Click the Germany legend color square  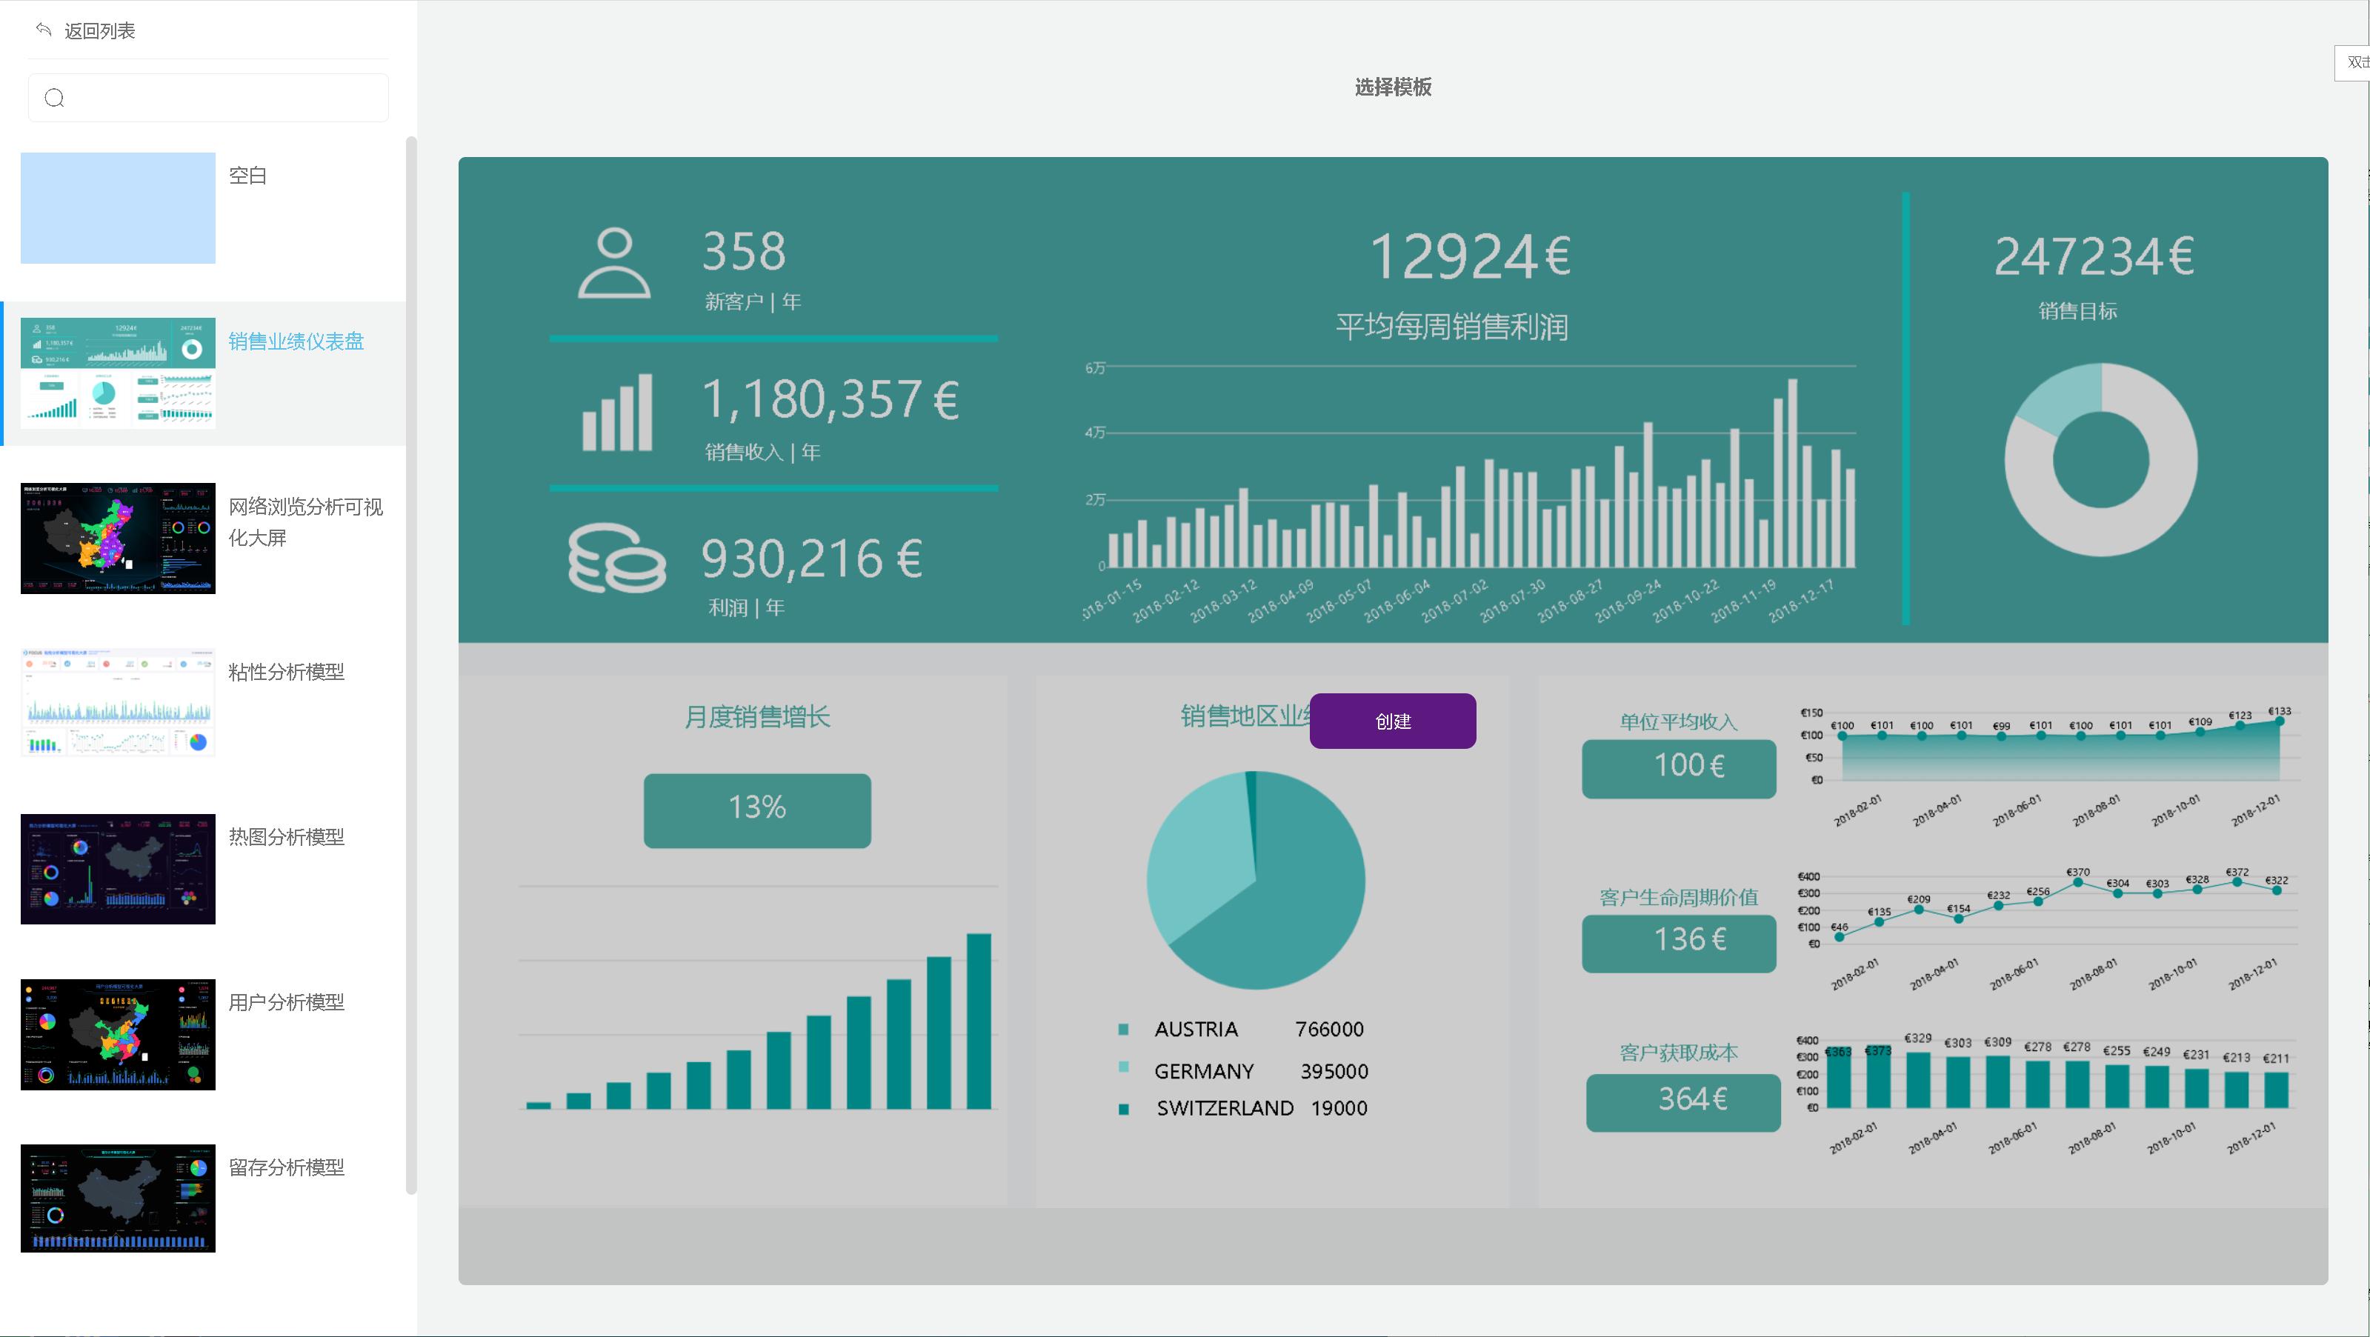tap(1123, 1067)
